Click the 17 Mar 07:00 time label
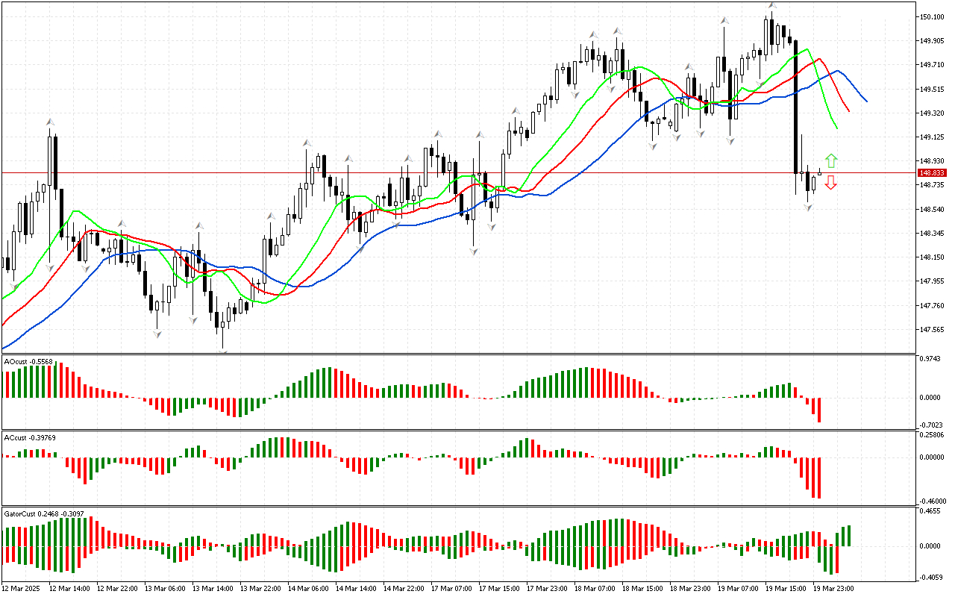 (x=451, y=589)
